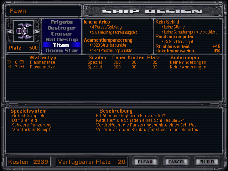Screen dimensions: 228x171
Task: Select the Destroyer hull size
Action: point(61,28)
